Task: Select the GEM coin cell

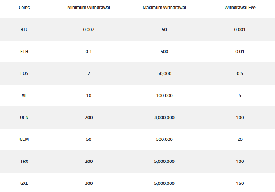Action: tap(24, 139)
